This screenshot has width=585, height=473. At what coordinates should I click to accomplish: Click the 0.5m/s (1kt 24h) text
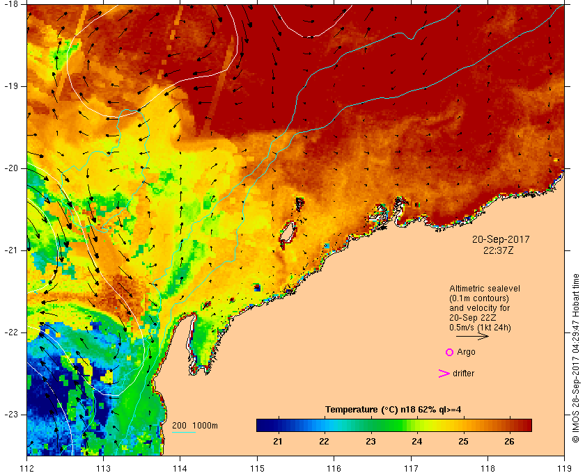click(480, 328)
